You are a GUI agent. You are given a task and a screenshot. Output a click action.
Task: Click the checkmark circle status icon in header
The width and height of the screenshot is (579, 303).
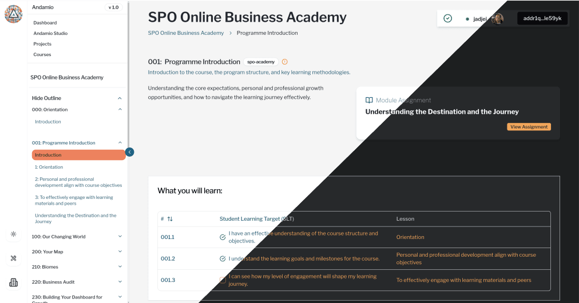click(x=447, y=18)
